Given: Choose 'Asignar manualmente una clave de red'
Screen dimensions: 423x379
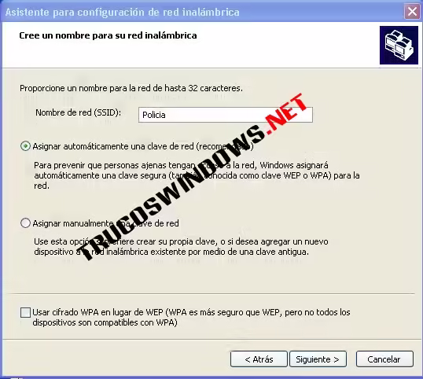Looking at the screenshot, I should coord(25,223).
